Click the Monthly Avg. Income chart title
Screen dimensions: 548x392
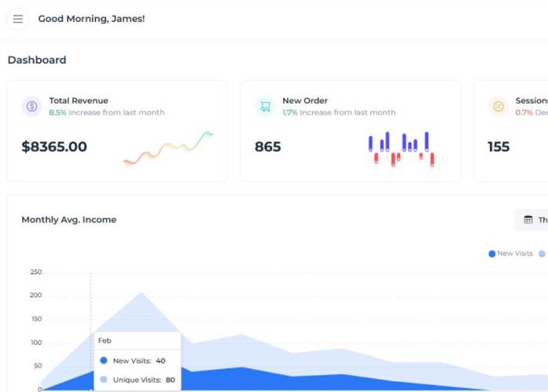click(68, 220)
